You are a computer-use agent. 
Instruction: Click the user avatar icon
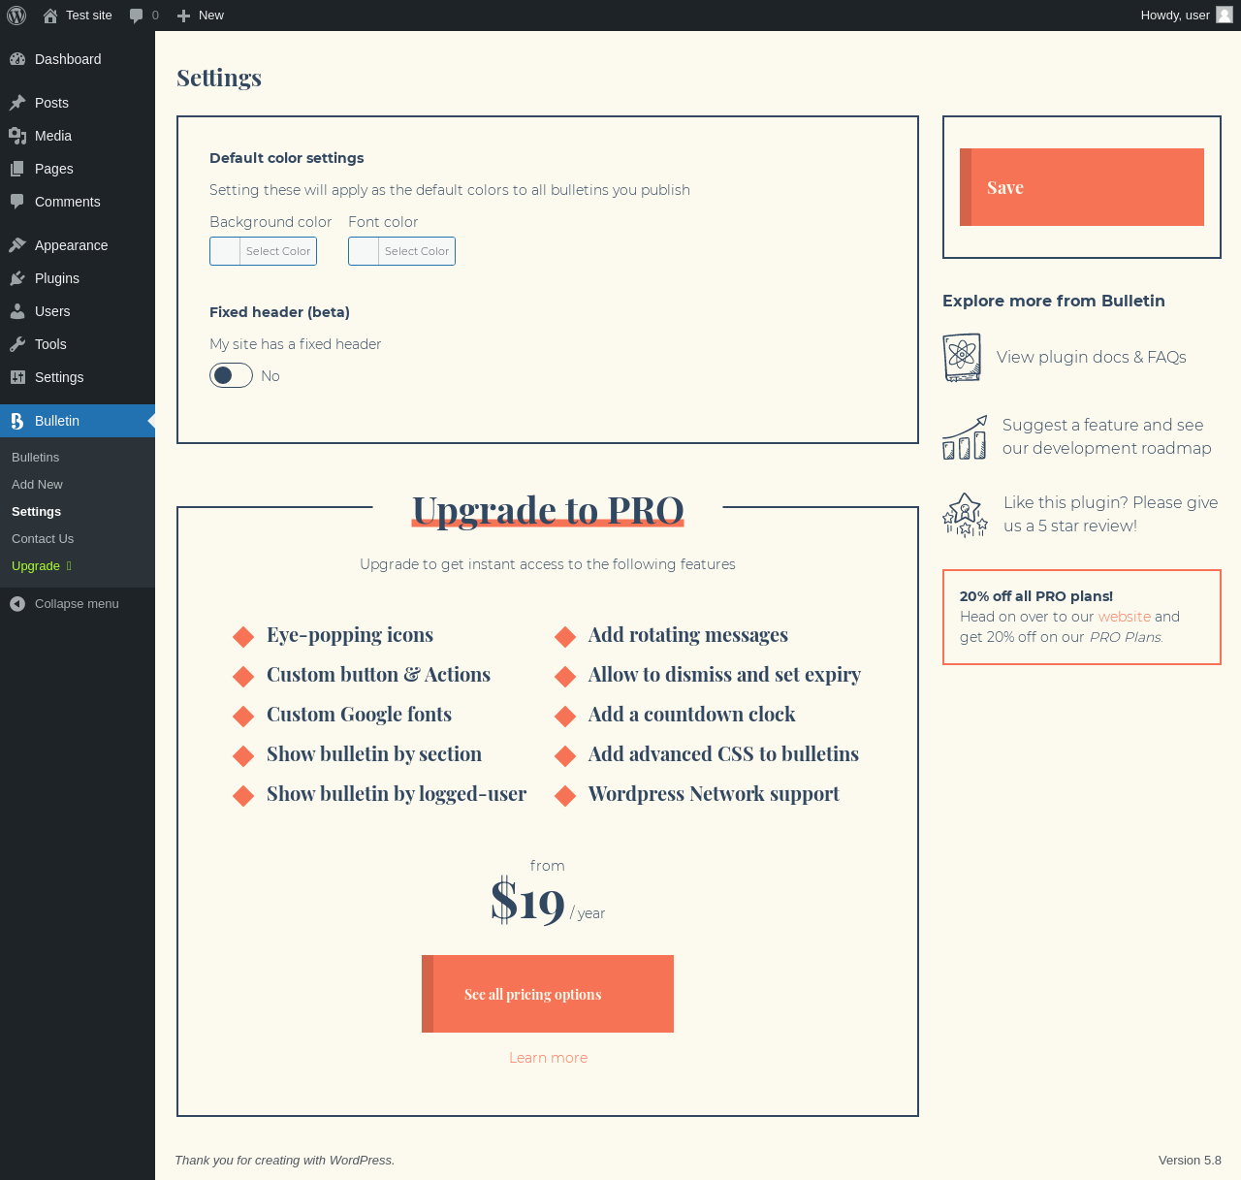pyautogui.click(x=1225, y=16)
